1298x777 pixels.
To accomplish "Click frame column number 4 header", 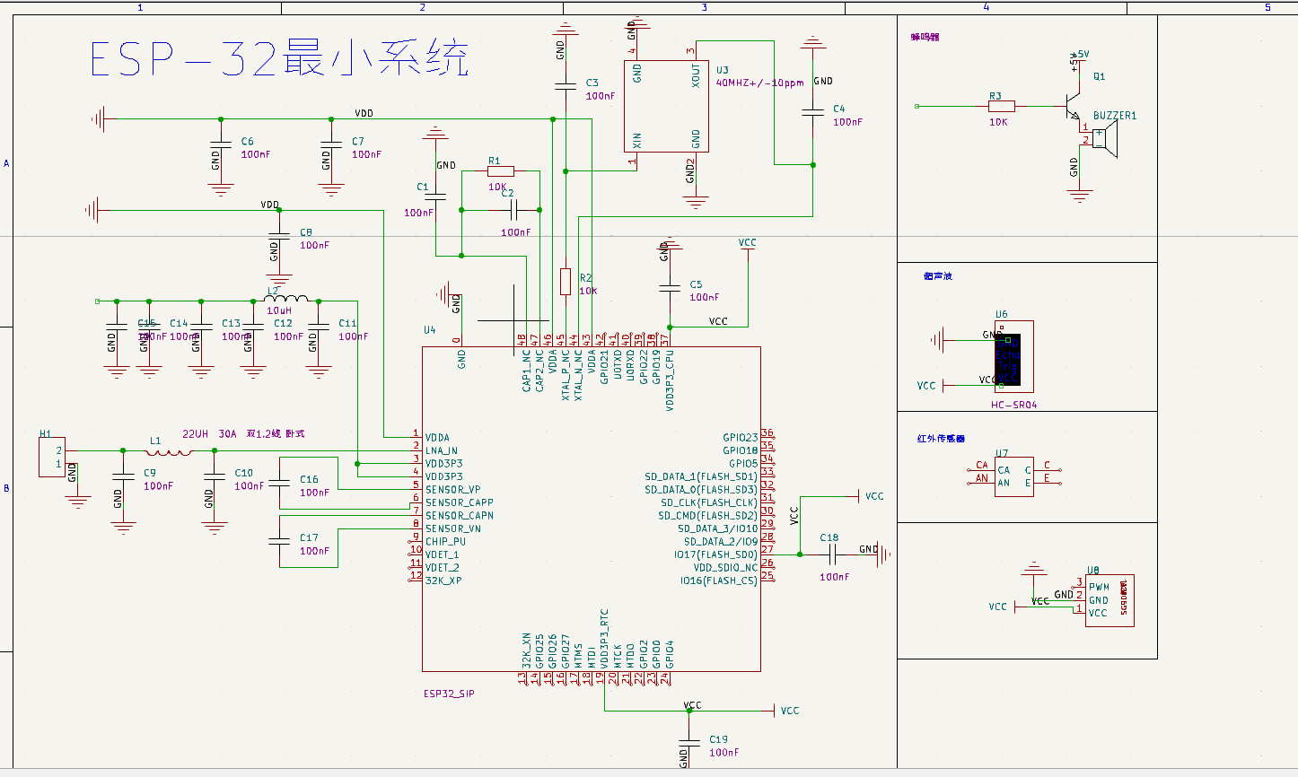I will (986, 7).
